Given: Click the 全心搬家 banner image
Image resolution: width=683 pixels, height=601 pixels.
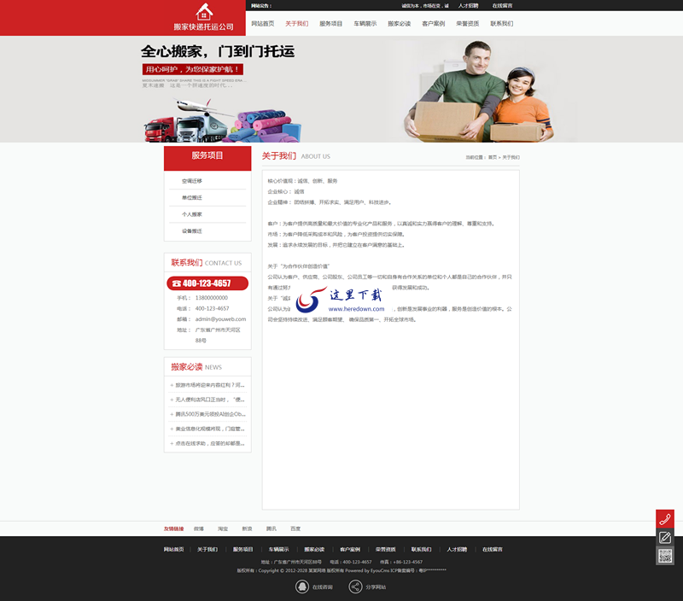Looking at the screenshot, I should (x=341, y=89).
